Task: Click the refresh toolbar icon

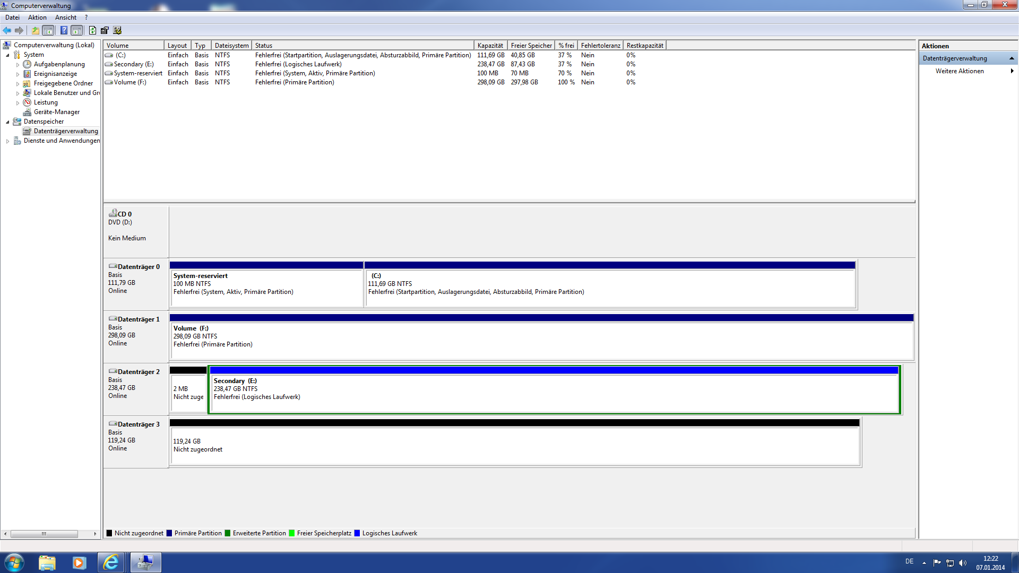Action: click(x=92, y=30)
